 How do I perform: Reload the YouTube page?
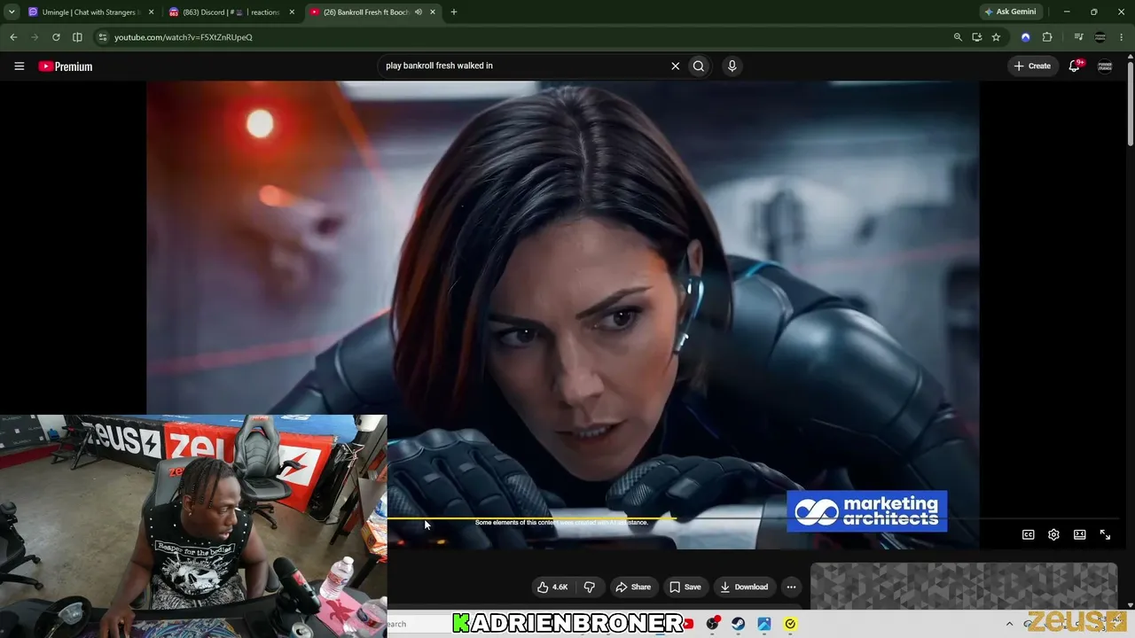(56, 37)
